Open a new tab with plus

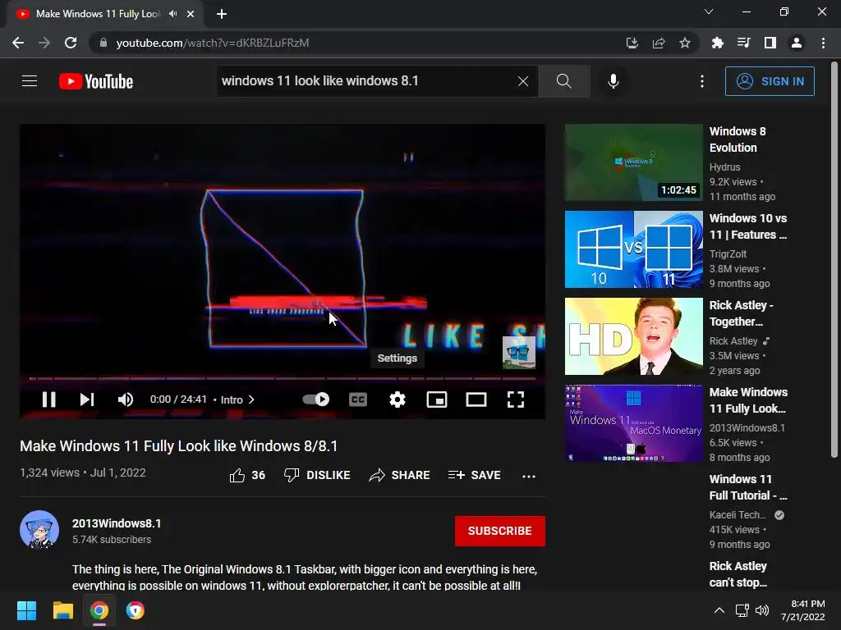click(x=222, y=14)
